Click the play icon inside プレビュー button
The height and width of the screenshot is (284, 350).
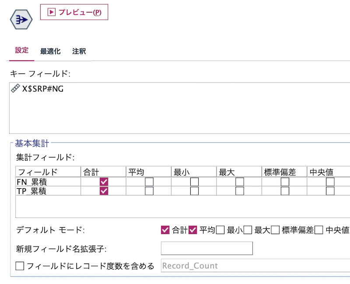(x=52, y=12)
